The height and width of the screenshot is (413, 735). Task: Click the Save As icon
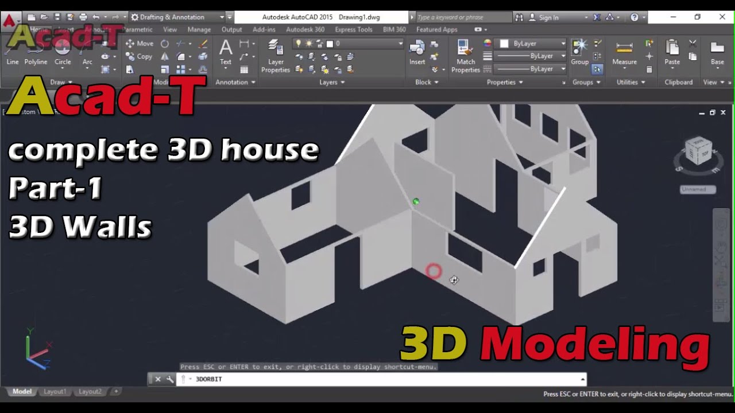pos(69,17)
